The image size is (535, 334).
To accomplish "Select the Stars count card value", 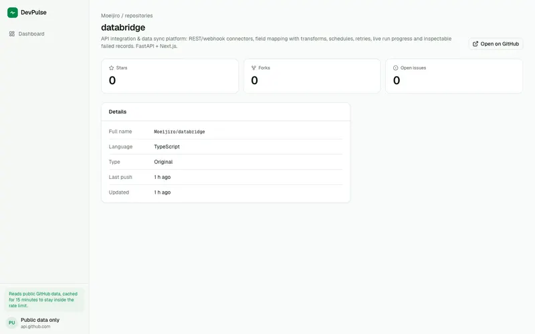I will click(x=112, y=80).
